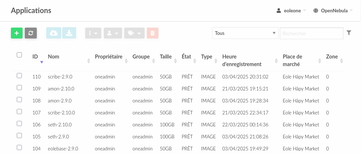The width and height of the screenshot is (361, 154).
Task: Open the OpenNebula zone menu
Action: pyautogui.click(x=333, y=11)
